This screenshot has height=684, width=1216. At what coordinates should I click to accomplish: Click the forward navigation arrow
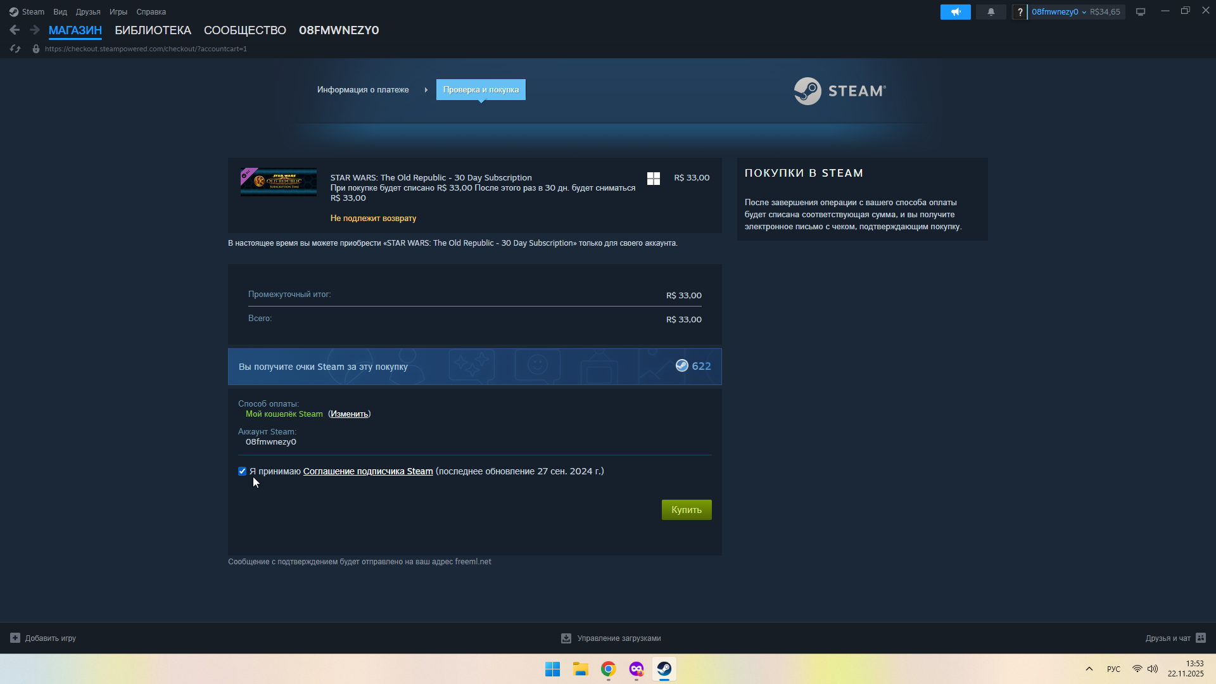[35, 30]
